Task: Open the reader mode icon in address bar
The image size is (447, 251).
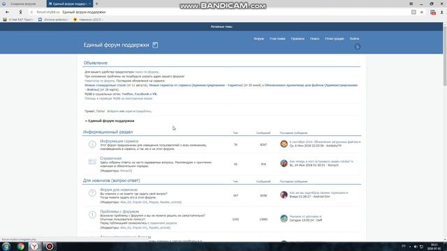Action: 413,13
